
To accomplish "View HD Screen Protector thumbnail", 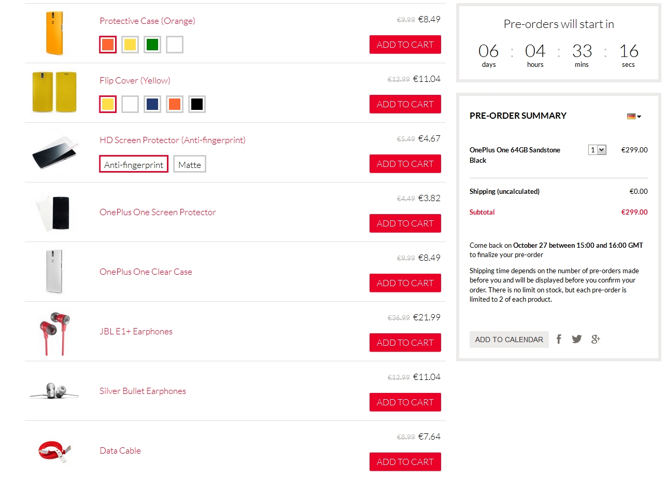I will pyautogui.click(x=54, y=152).
